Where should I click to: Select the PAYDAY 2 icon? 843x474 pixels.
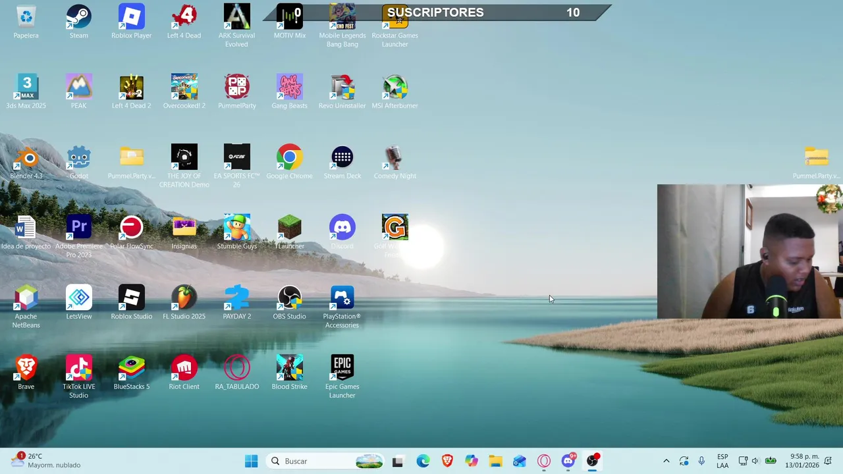(x=236, y=302)
